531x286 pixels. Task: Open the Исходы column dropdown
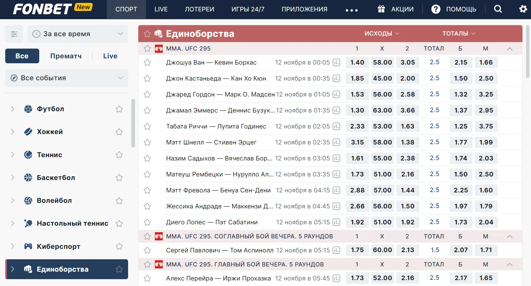(382, 34)
